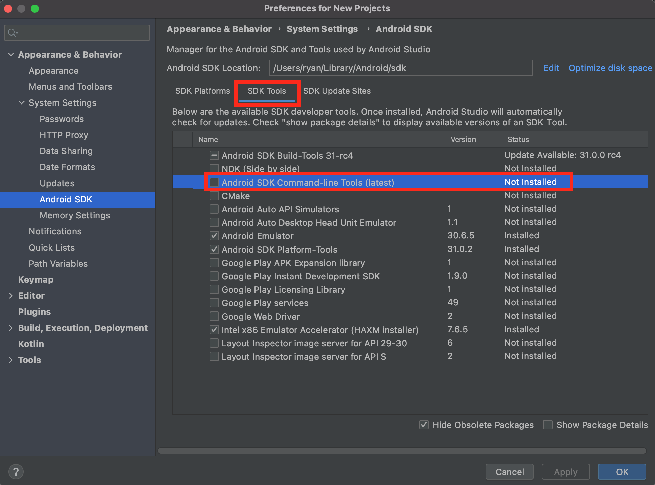This screenshot has height=485, width=655.
Task: Expand Build, Execution, Deployment section
Action: point(11,328)
